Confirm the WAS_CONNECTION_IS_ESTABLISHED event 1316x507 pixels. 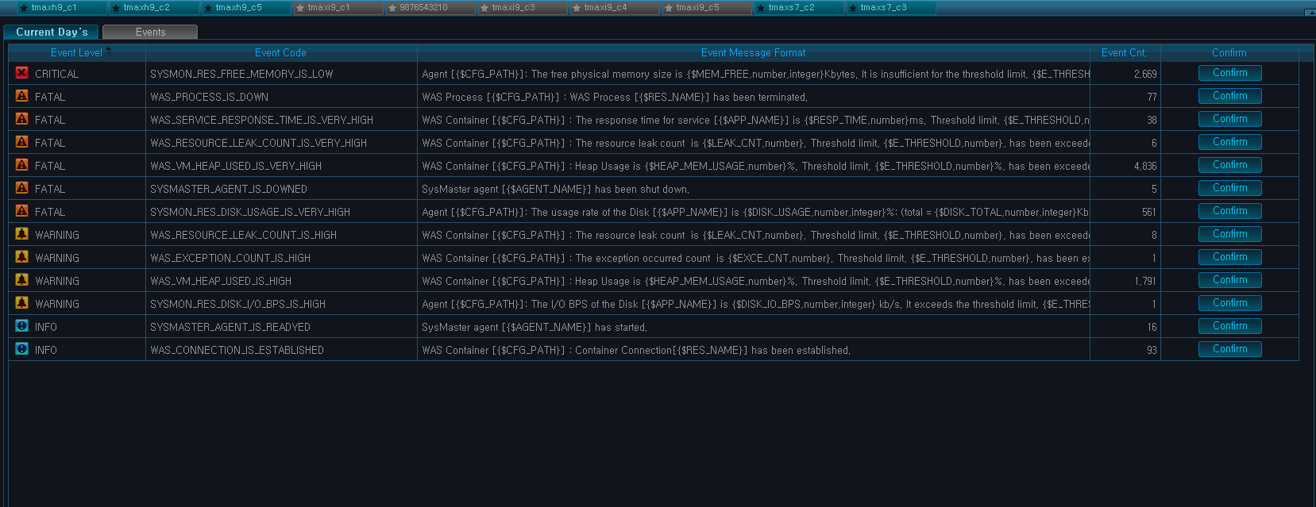1230,349
